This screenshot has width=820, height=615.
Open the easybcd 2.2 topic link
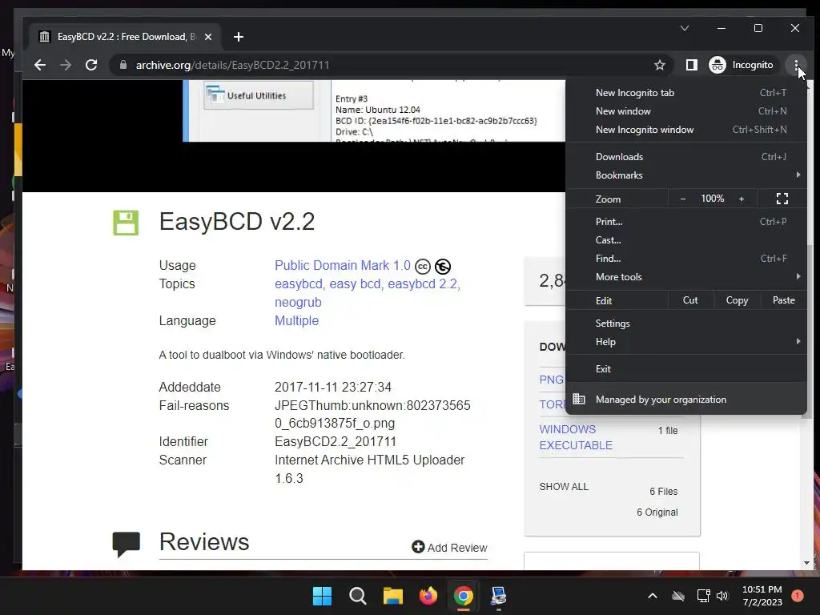[x=423, y=284]
